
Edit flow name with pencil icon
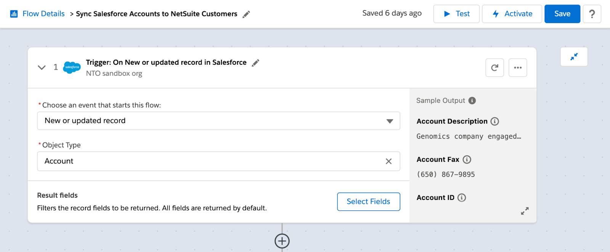(246, 14)
